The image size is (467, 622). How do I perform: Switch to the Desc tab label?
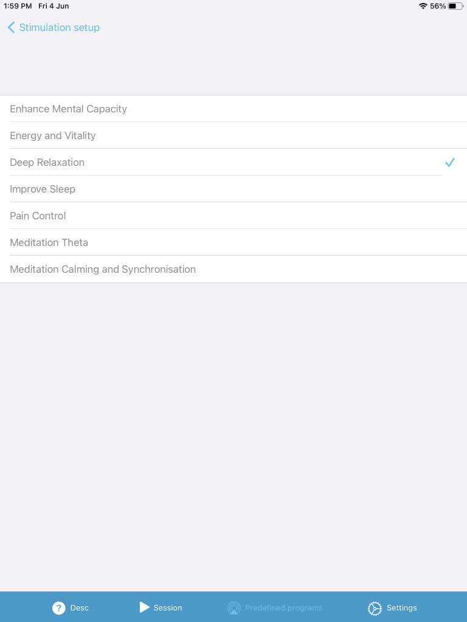point(79,607)
